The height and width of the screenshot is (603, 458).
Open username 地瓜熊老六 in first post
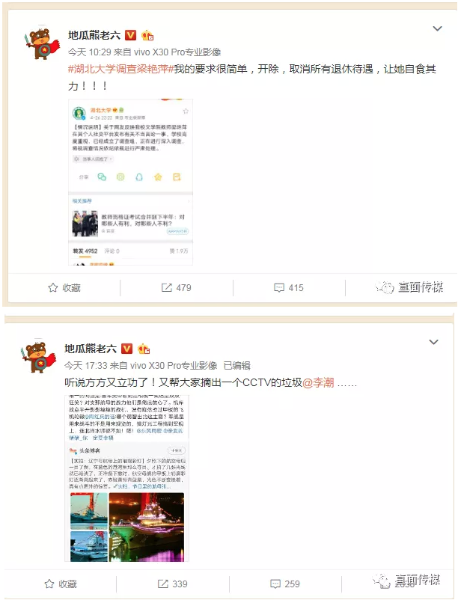click(94, 35)
